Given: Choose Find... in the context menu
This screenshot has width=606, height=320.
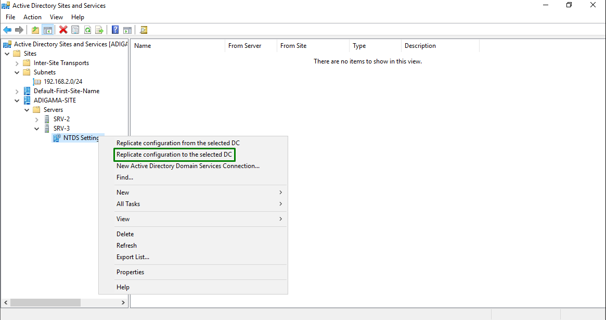Looking at the screenshot, I should (193, 177).
